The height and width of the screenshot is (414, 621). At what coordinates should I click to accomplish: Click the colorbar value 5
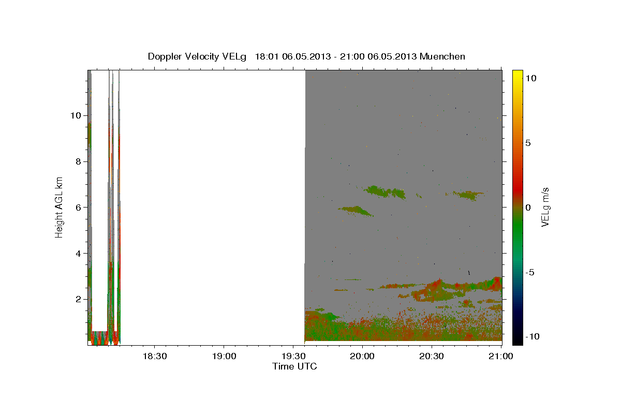(x=528, y=143)
